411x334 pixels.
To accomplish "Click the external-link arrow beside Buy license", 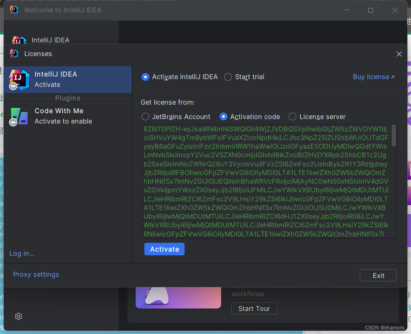I will pyautogui.click(x=393, y=77).
